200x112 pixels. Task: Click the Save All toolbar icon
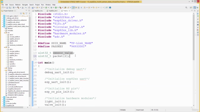click(10, 7)
